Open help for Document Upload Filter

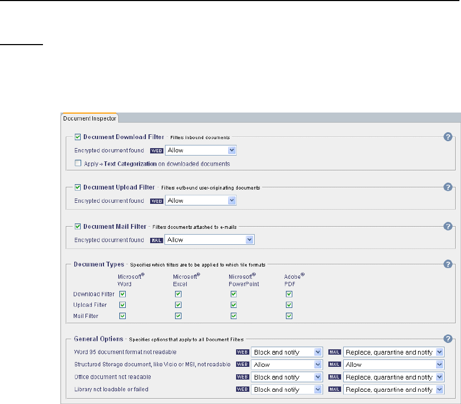(x=448, y=187)
